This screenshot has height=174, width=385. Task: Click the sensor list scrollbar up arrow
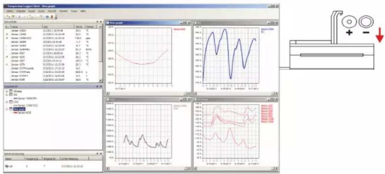tap(100, 26)
